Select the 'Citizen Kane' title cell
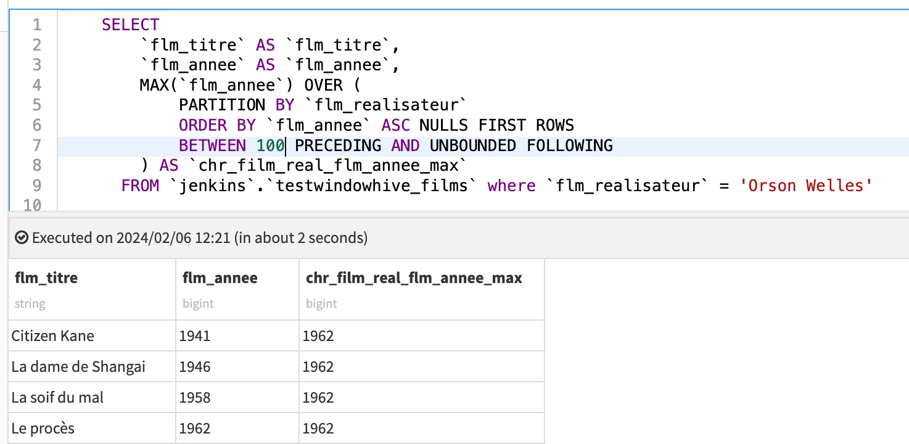The height and width of the screenshot is (444, 909). coord(93,336)
